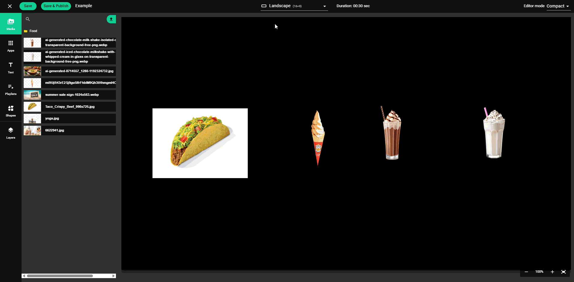Select yoga.jpg in media list
Image resolution: width=574 pixels, height=282 pixels.
pyautogui.click(x=70, y=119)
